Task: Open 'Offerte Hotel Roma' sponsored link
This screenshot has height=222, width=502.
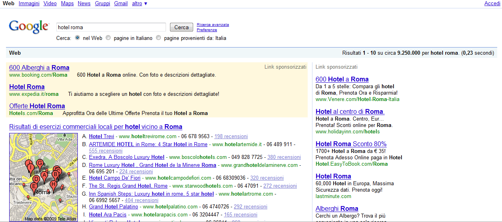Action: pos(37,106)
